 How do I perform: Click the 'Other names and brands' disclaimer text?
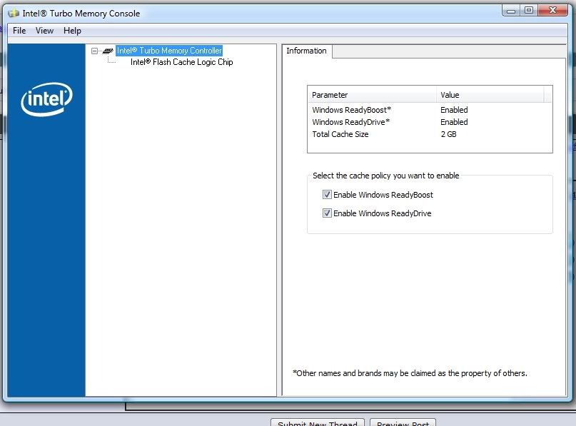click(x=410, y=373)
